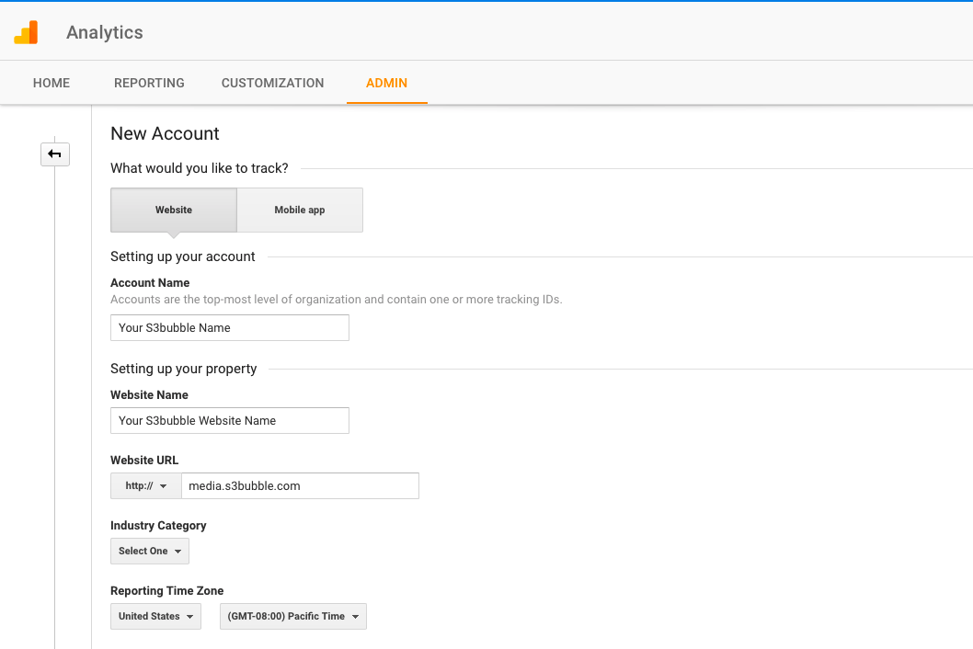
Task: Focus the Account Name input field
Action: click(230, 327)
